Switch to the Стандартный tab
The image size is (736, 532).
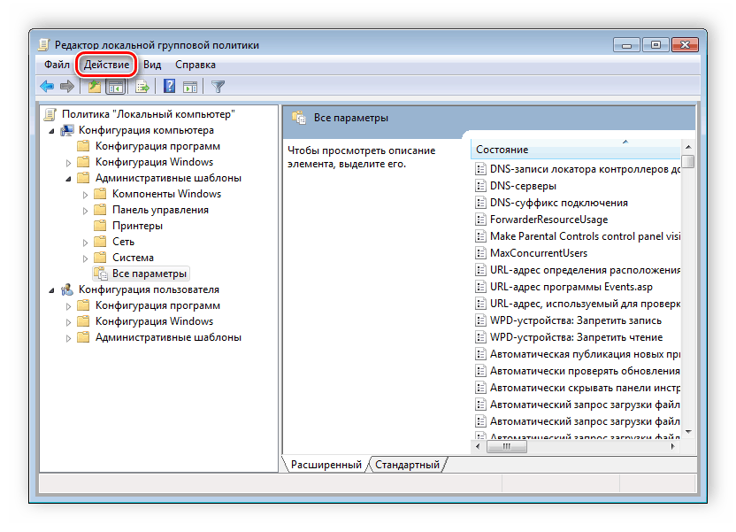(x=407, y=465)
